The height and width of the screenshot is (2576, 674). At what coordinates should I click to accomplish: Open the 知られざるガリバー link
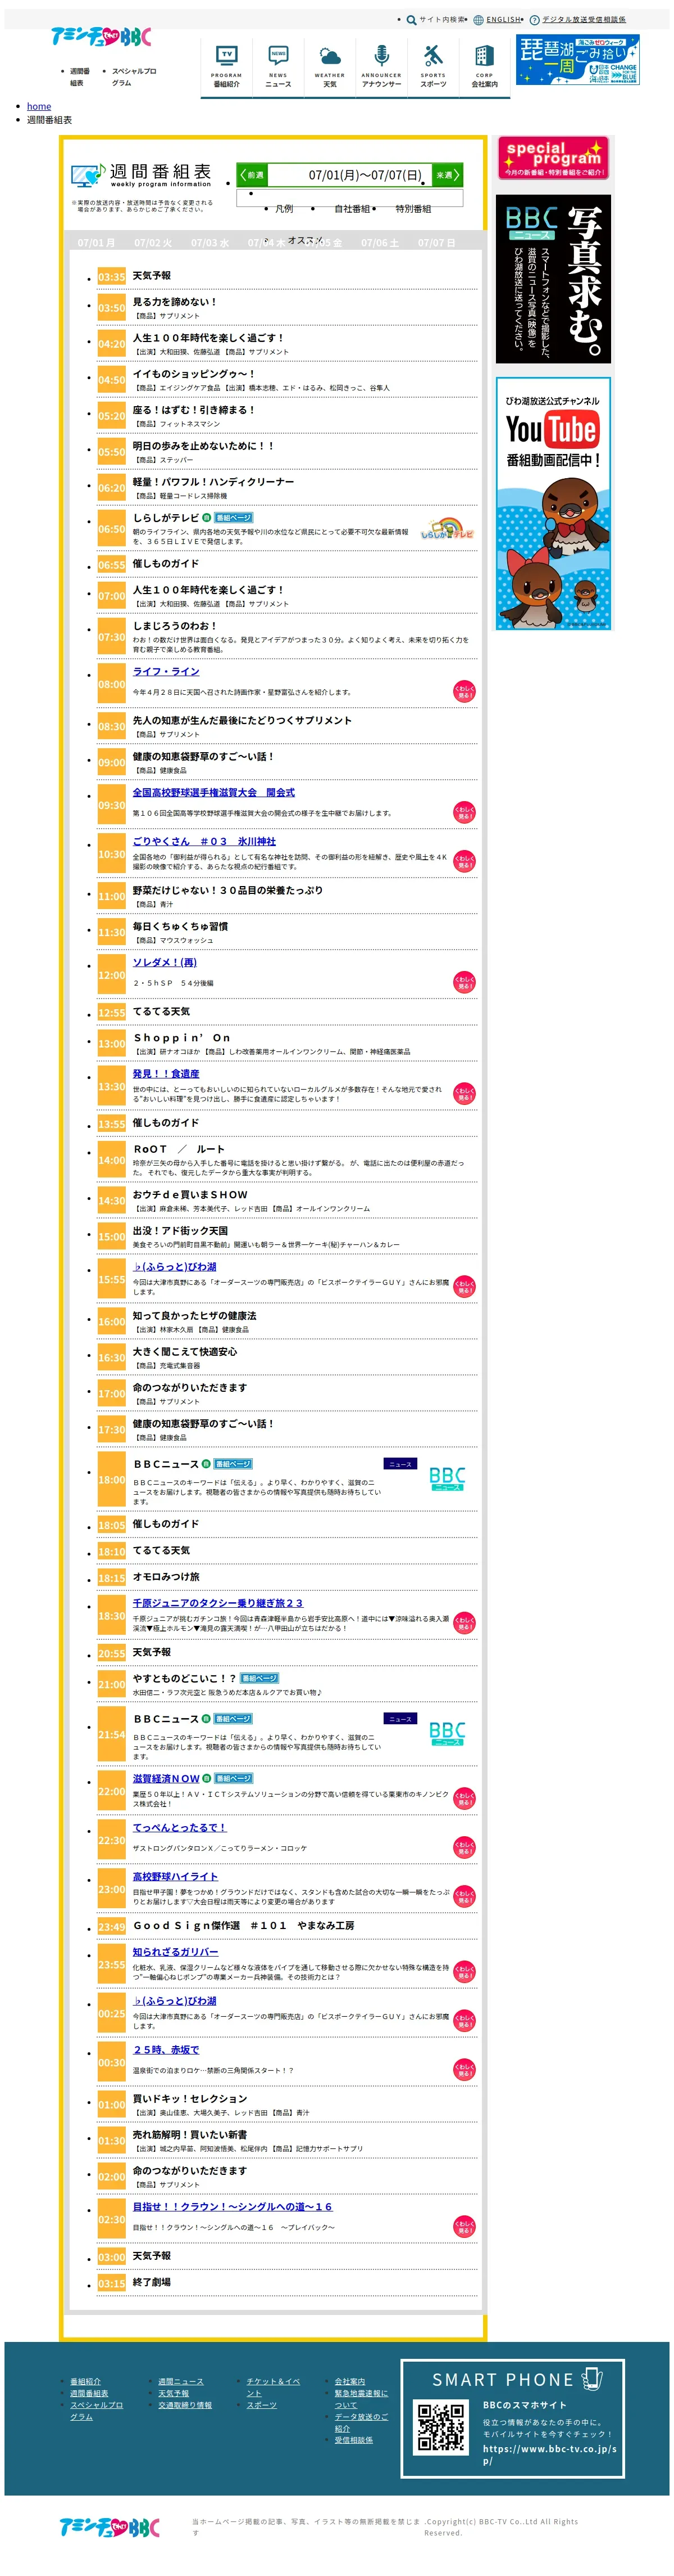[176, 1952]
